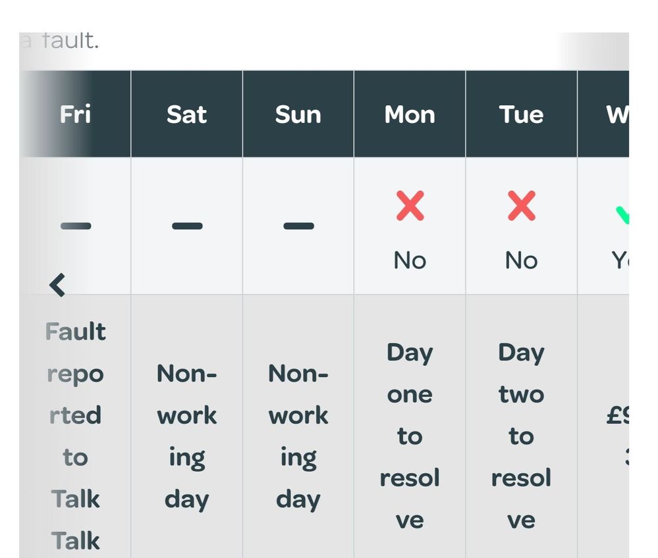This screenshot has height=558, width=658.
Task: Click the red X icon under Tue
Action: pyautogui.click(x=522, y=206)
